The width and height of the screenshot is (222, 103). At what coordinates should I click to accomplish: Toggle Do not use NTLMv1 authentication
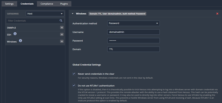pos(74,85)
